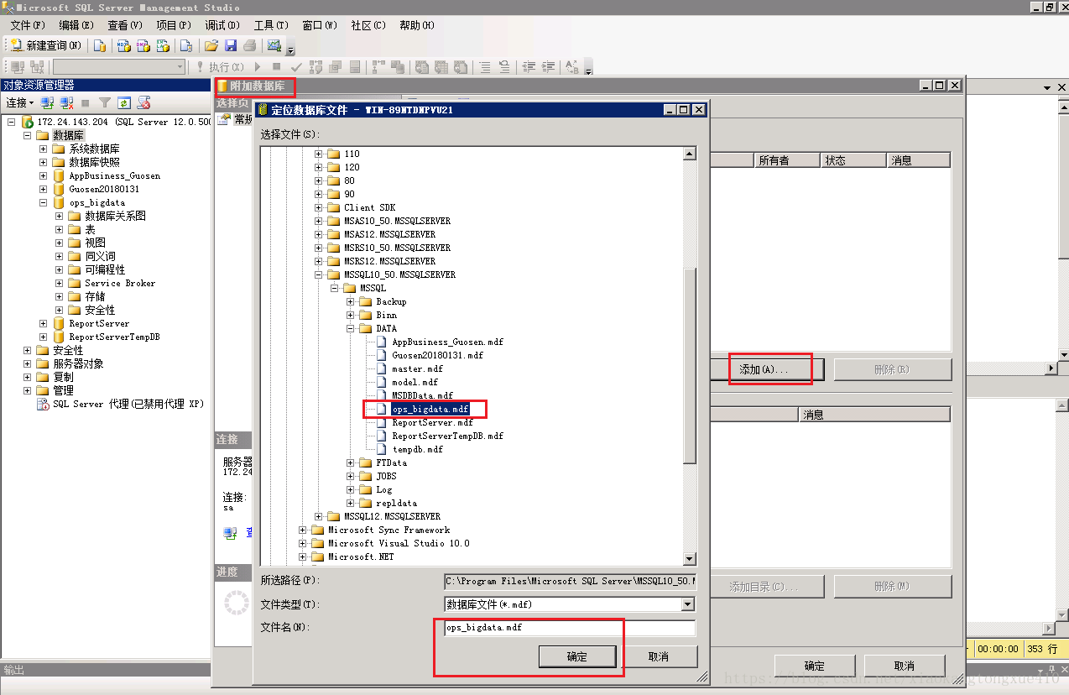Click the MSAS12.MSSQLSERVER folder icon
Viewport: 1069px width, 695px height.
pos(333,234)
